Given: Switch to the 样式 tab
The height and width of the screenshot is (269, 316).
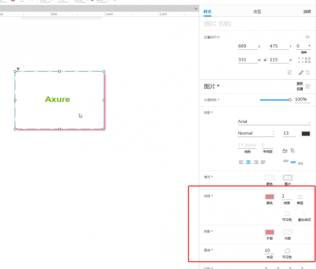Looking at the screenshot, I should click(207, 12).
